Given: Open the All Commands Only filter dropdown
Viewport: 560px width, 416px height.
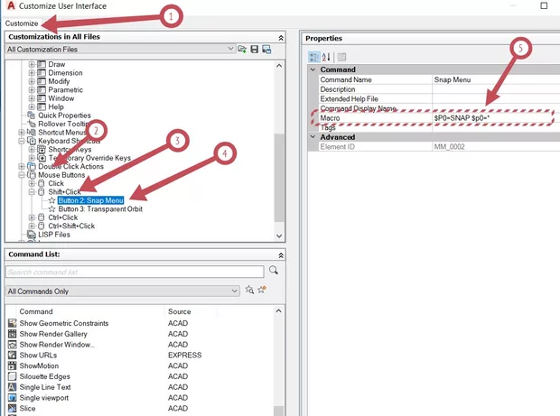Looking at the screenshot, I should [x=123, y=291].
